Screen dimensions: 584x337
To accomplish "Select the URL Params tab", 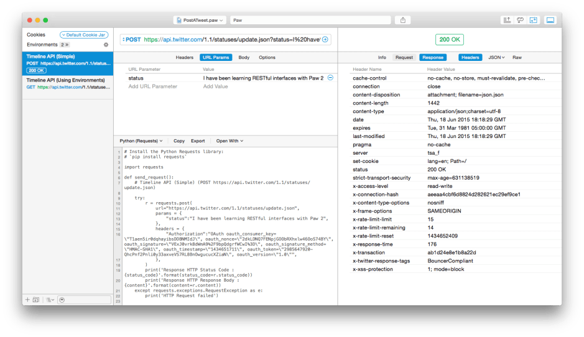I will (x=216, y=57).
